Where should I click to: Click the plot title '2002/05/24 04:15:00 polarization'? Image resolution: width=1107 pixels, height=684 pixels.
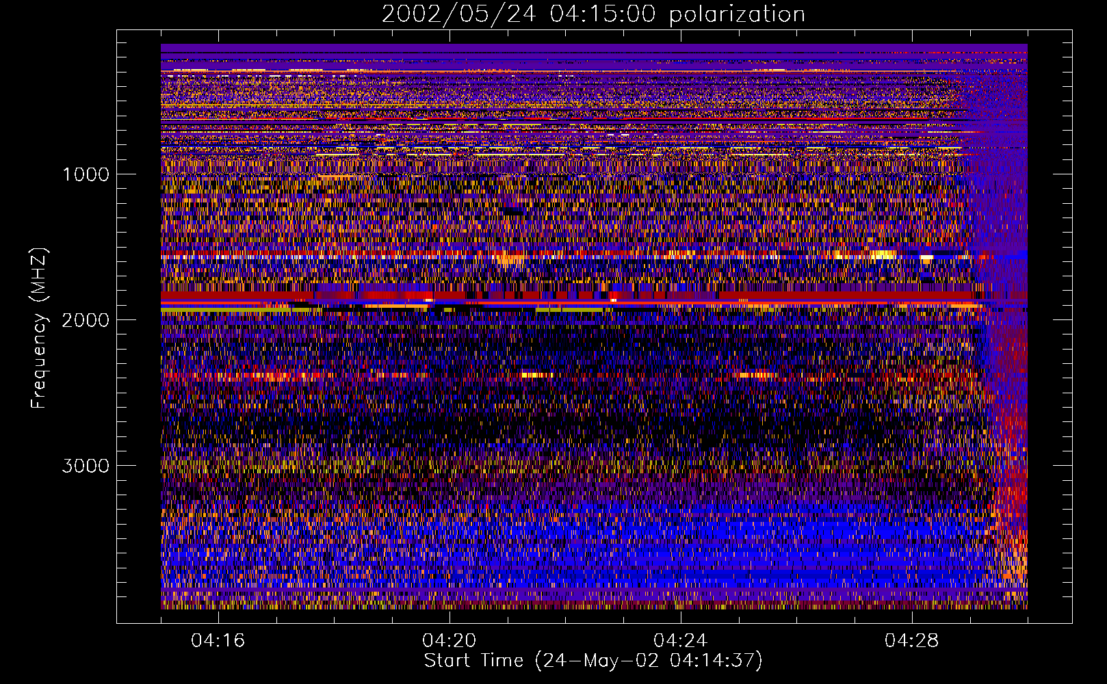tap(593, 14)
